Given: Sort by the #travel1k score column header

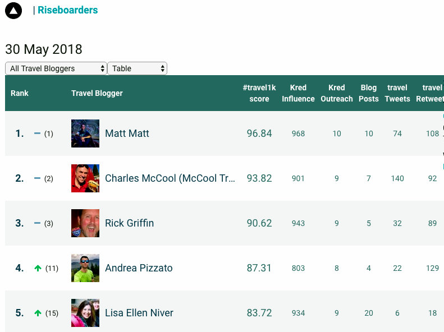Looking at the screenshot, I should (x=259, y=93).
